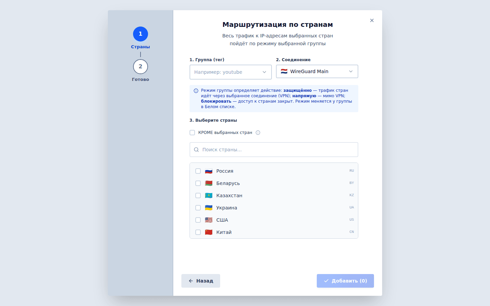Image resolution: width=490 pixels, height=306 pixels.
Task: Check the Украина checkbox
Action: coord(198,208)
